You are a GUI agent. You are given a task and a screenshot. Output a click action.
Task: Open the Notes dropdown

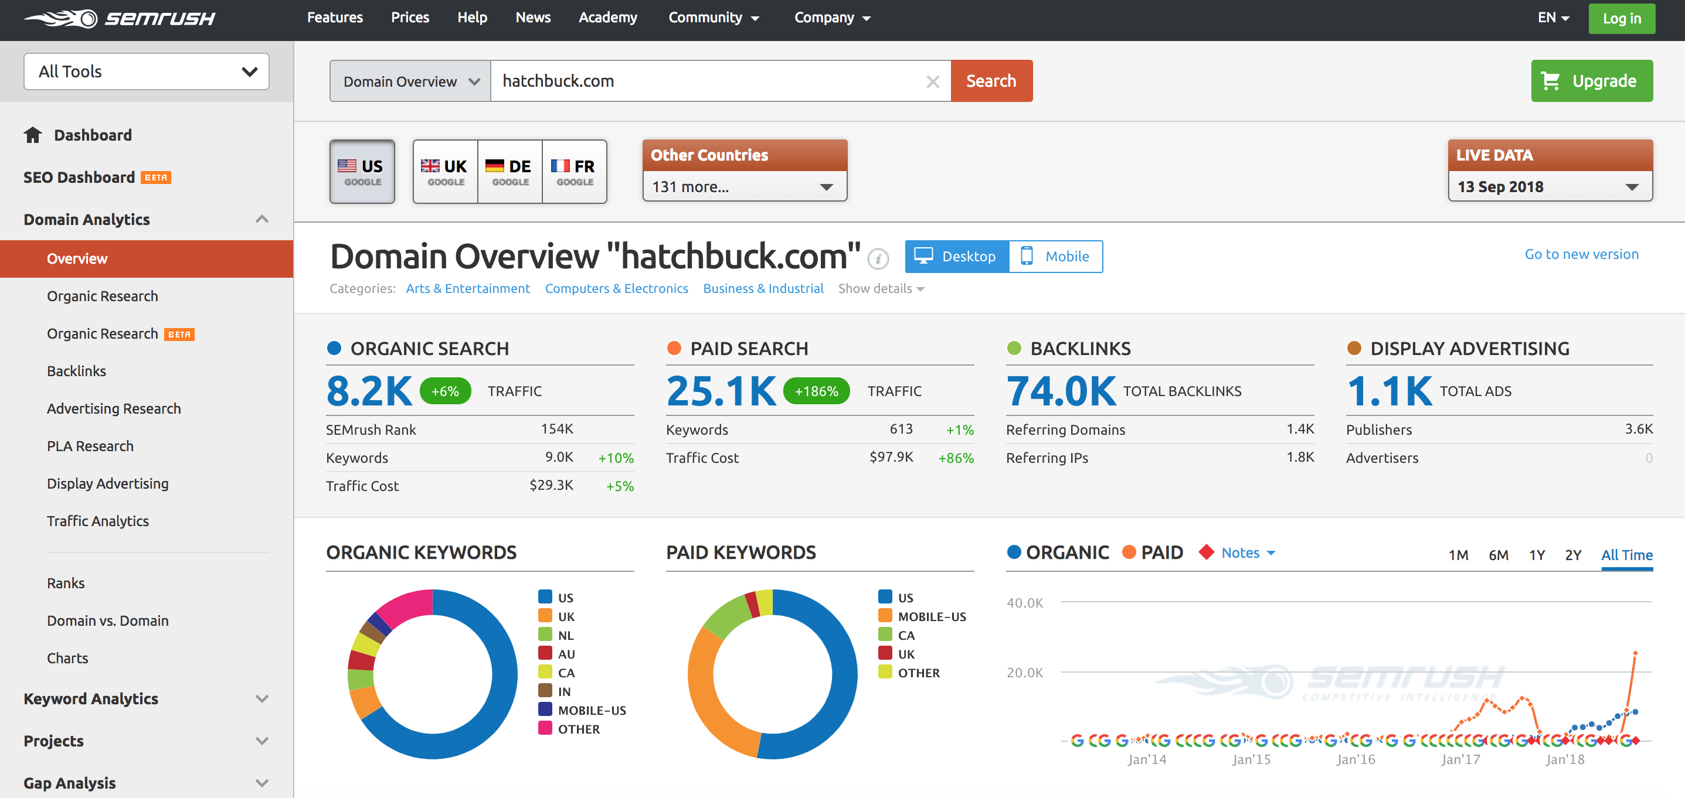pos(1248,553)
